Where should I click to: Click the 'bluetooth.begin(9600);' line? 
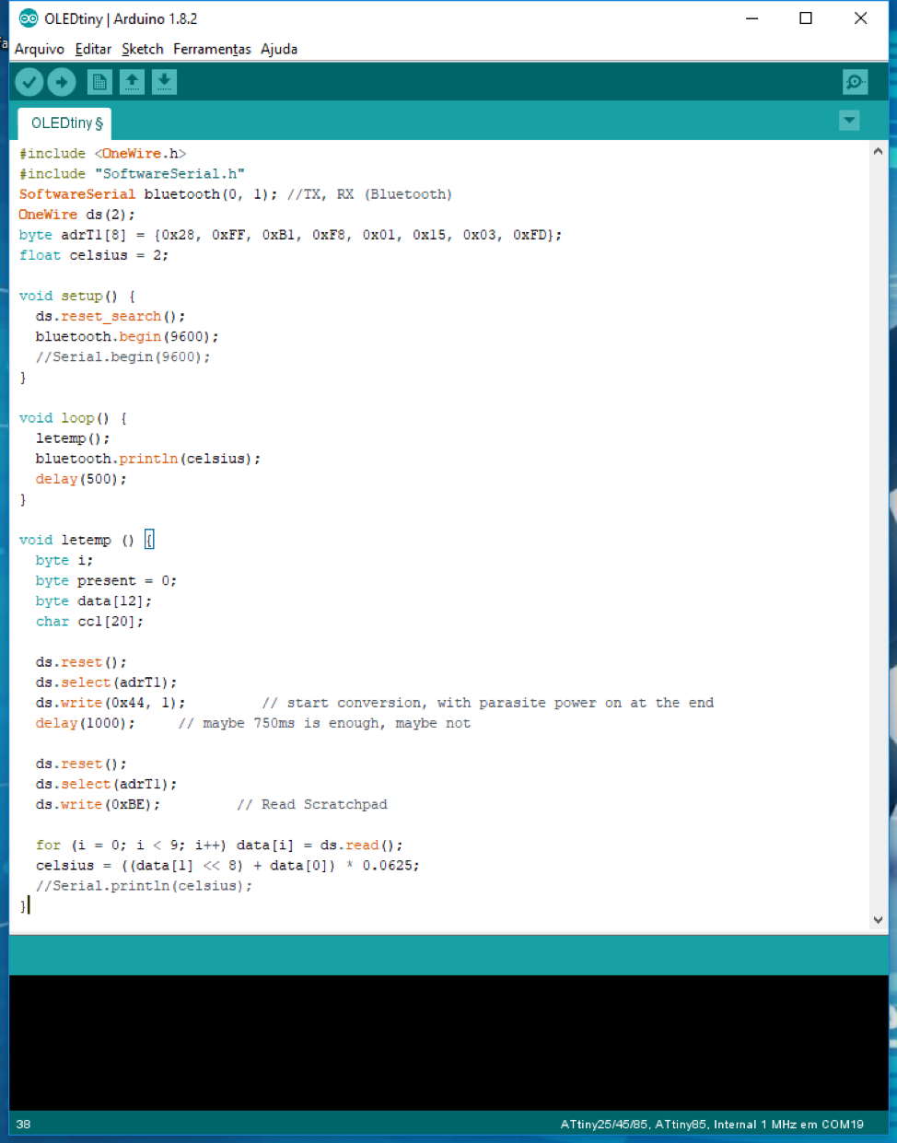pos(127,336)
